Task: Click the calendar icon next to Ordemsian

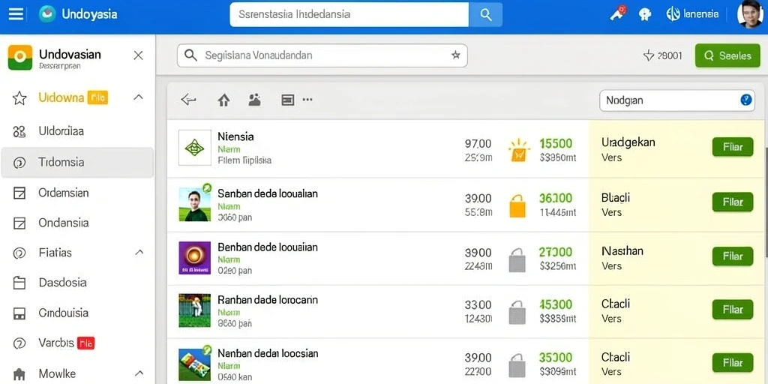Action: click(19, 193)
